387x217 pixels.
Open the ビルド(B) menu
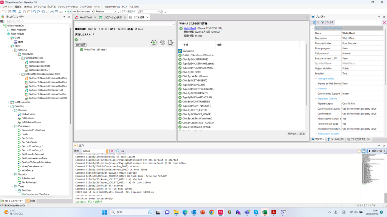pos(51,7)
